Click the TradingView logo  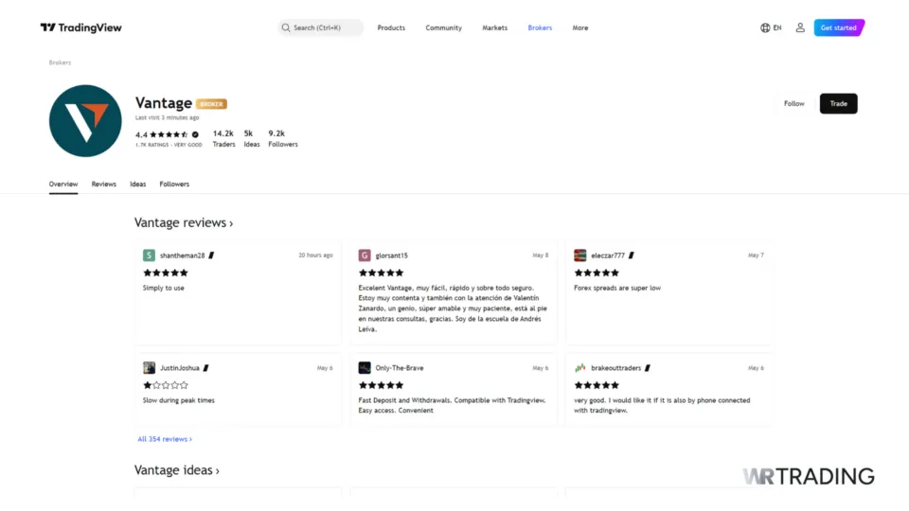tap(81, 28)
